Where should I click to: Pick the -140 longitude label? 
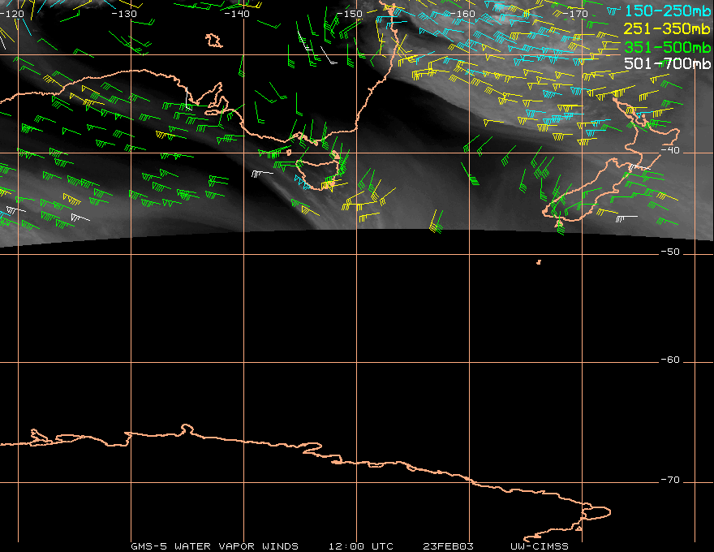tap(239, 14)
